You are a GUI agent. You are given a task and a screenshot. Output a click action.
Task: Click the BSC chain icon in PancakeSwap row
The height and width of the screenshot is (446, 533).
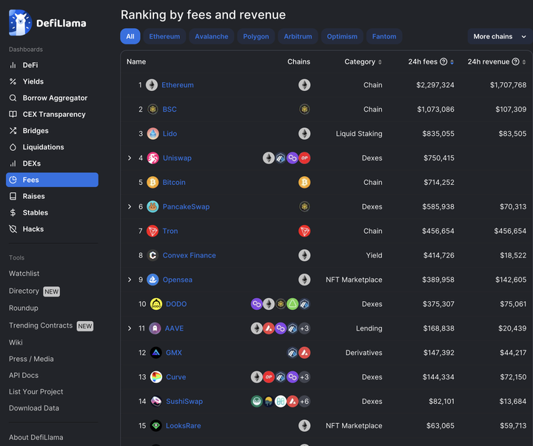click(304, 206)
